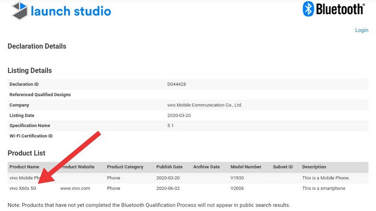Screen dimensions: 376x211
Task: Click model number V2006 cell
Action: click(237, 188)
